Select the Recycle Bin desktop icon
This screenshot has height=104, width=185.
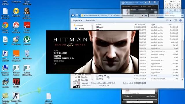coord(27,55)
